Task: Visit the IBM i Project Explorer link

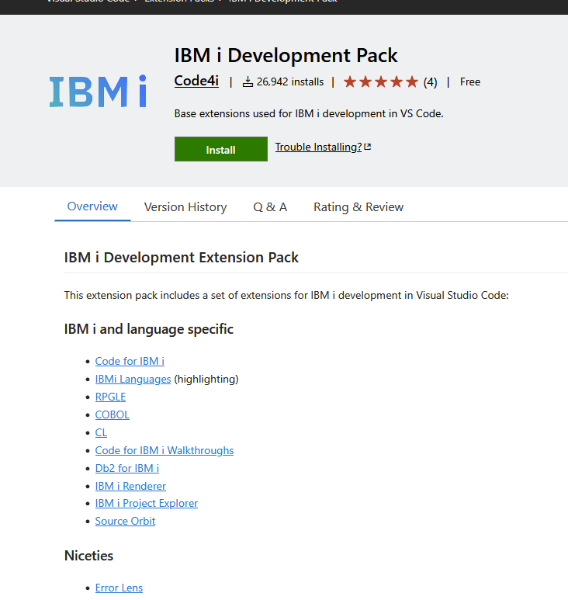Action: click(147, 503)
